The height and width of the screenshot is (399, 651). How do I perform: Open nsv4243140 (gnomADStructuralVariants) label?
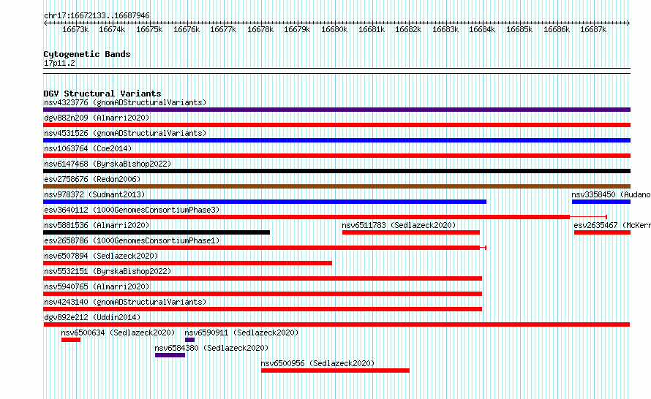(125, 302)
